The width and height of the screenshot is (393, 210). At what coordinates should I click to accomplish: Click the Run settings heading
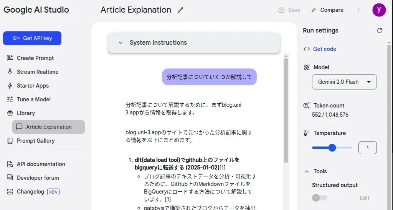320,31
